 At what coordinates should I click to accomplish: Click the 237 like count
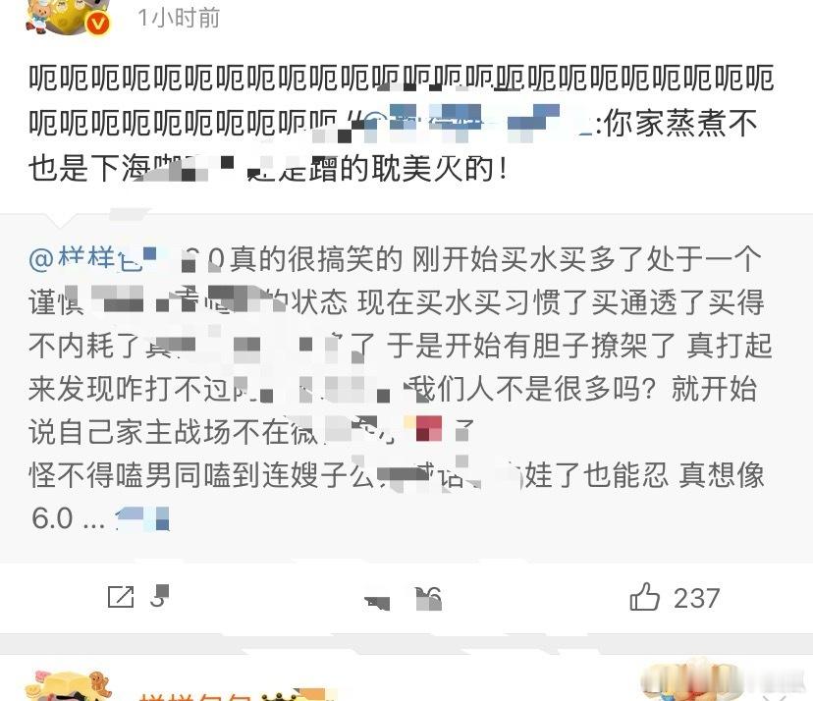(x=696, y=598)
